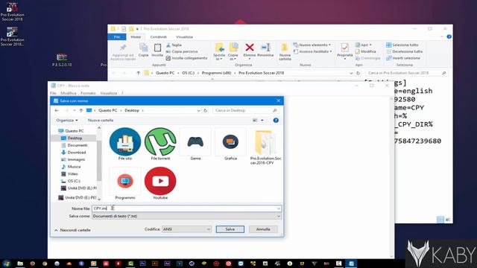Click the Rinomina icon in Explorer ribbon
Image resolution: width=477 pixels, height=268 pixels.
(x=265, y=48)
